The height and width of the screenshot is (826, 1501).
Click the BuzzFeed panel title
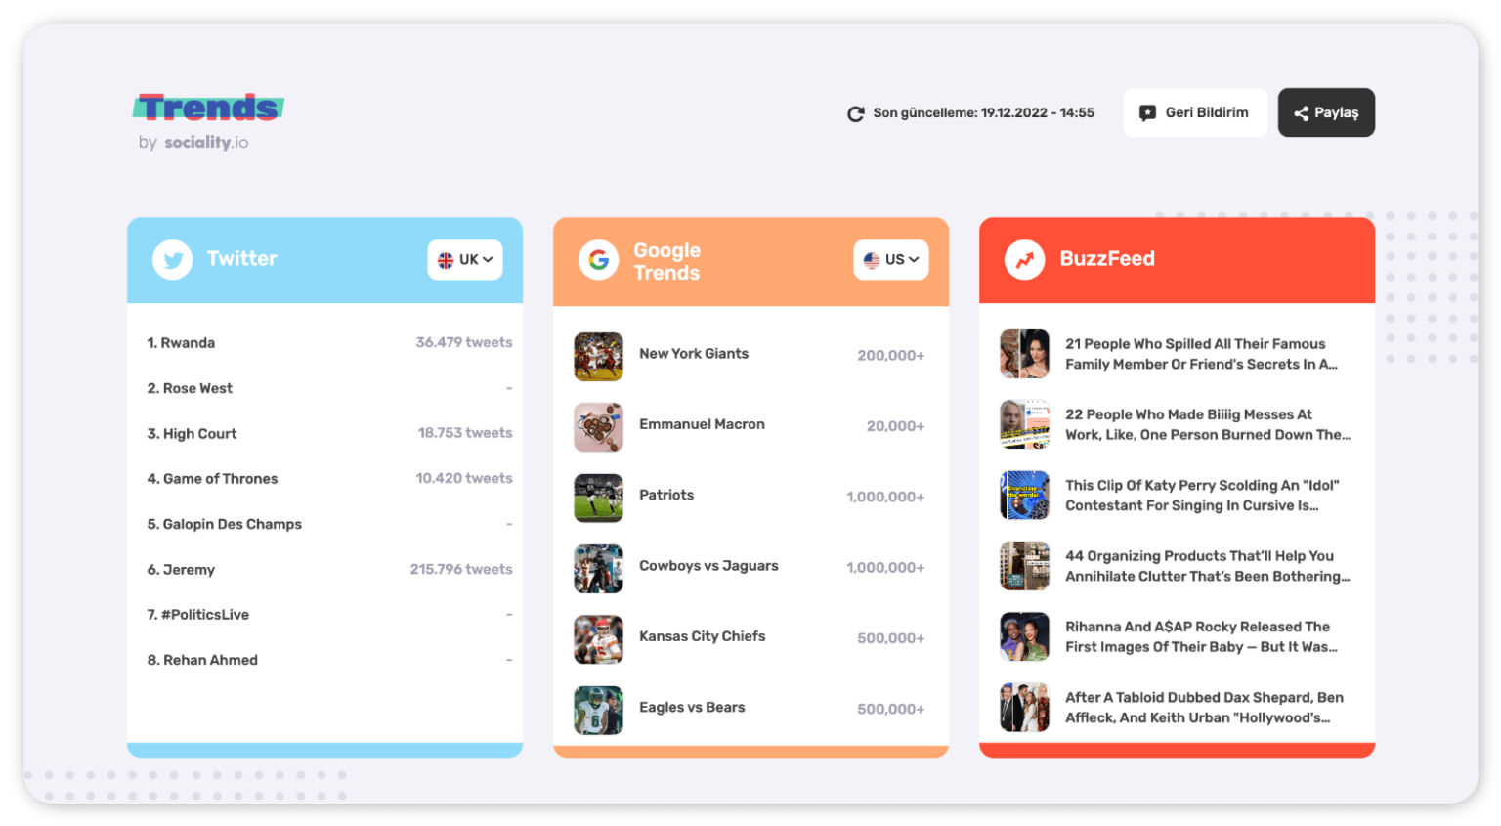point(1107,259)
